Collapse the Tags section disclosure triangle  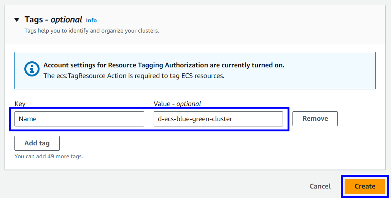tap(17, 20)
